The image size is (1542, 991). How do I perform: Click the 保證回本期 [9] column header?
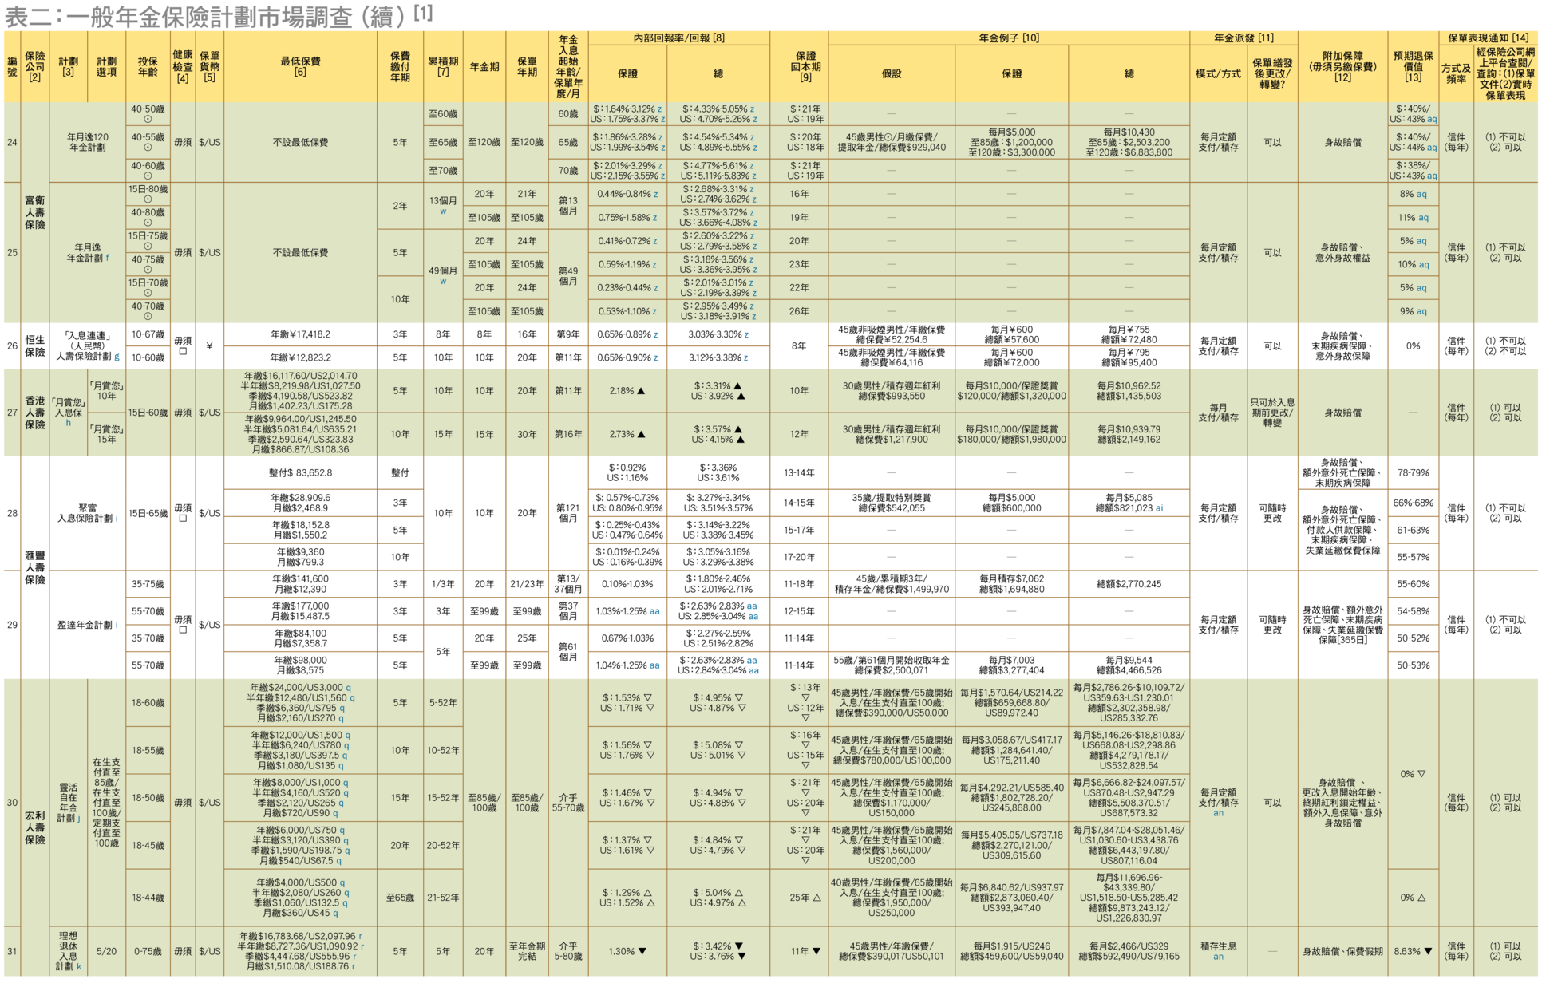(805, 66)
